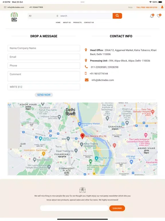
Task: Focus the WRITE 812 captcha field
Action: pos(44,87)
